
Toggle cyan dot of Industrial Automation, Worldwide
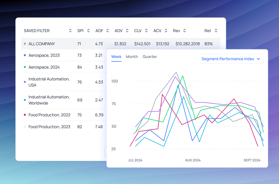[x=25, y=100]
